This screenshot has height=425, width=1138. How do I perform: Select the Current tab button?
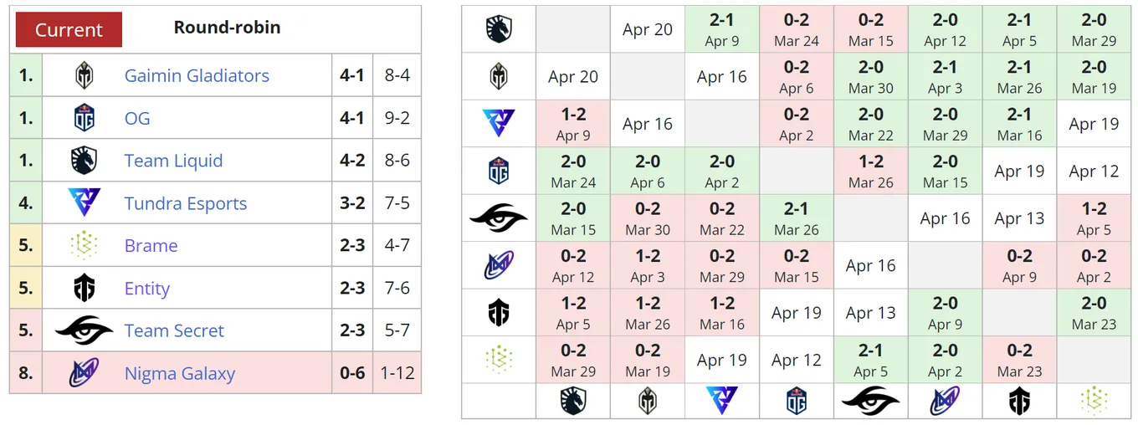(x=67, y=30)
